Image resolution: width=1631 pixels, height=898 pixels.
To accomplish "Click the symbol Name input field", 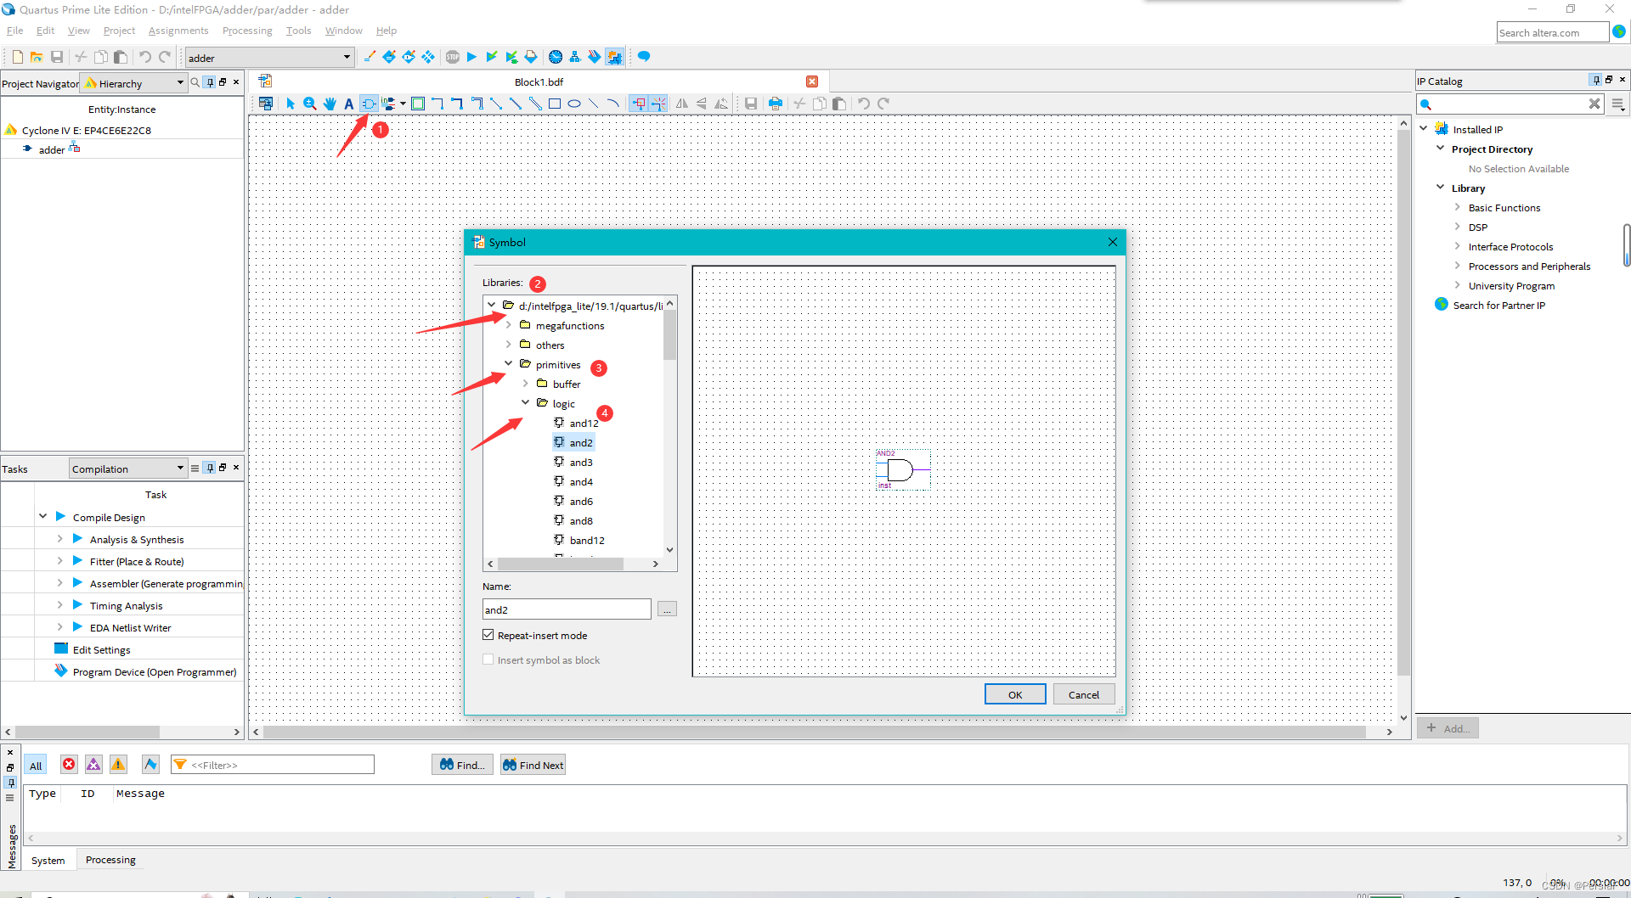I will [567, 609].
